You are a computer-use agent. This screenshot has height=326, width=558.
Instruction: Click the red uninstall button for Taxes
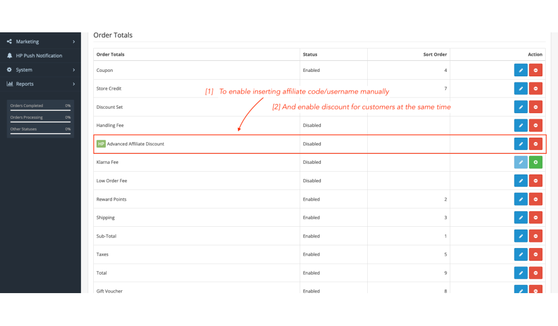535,254
